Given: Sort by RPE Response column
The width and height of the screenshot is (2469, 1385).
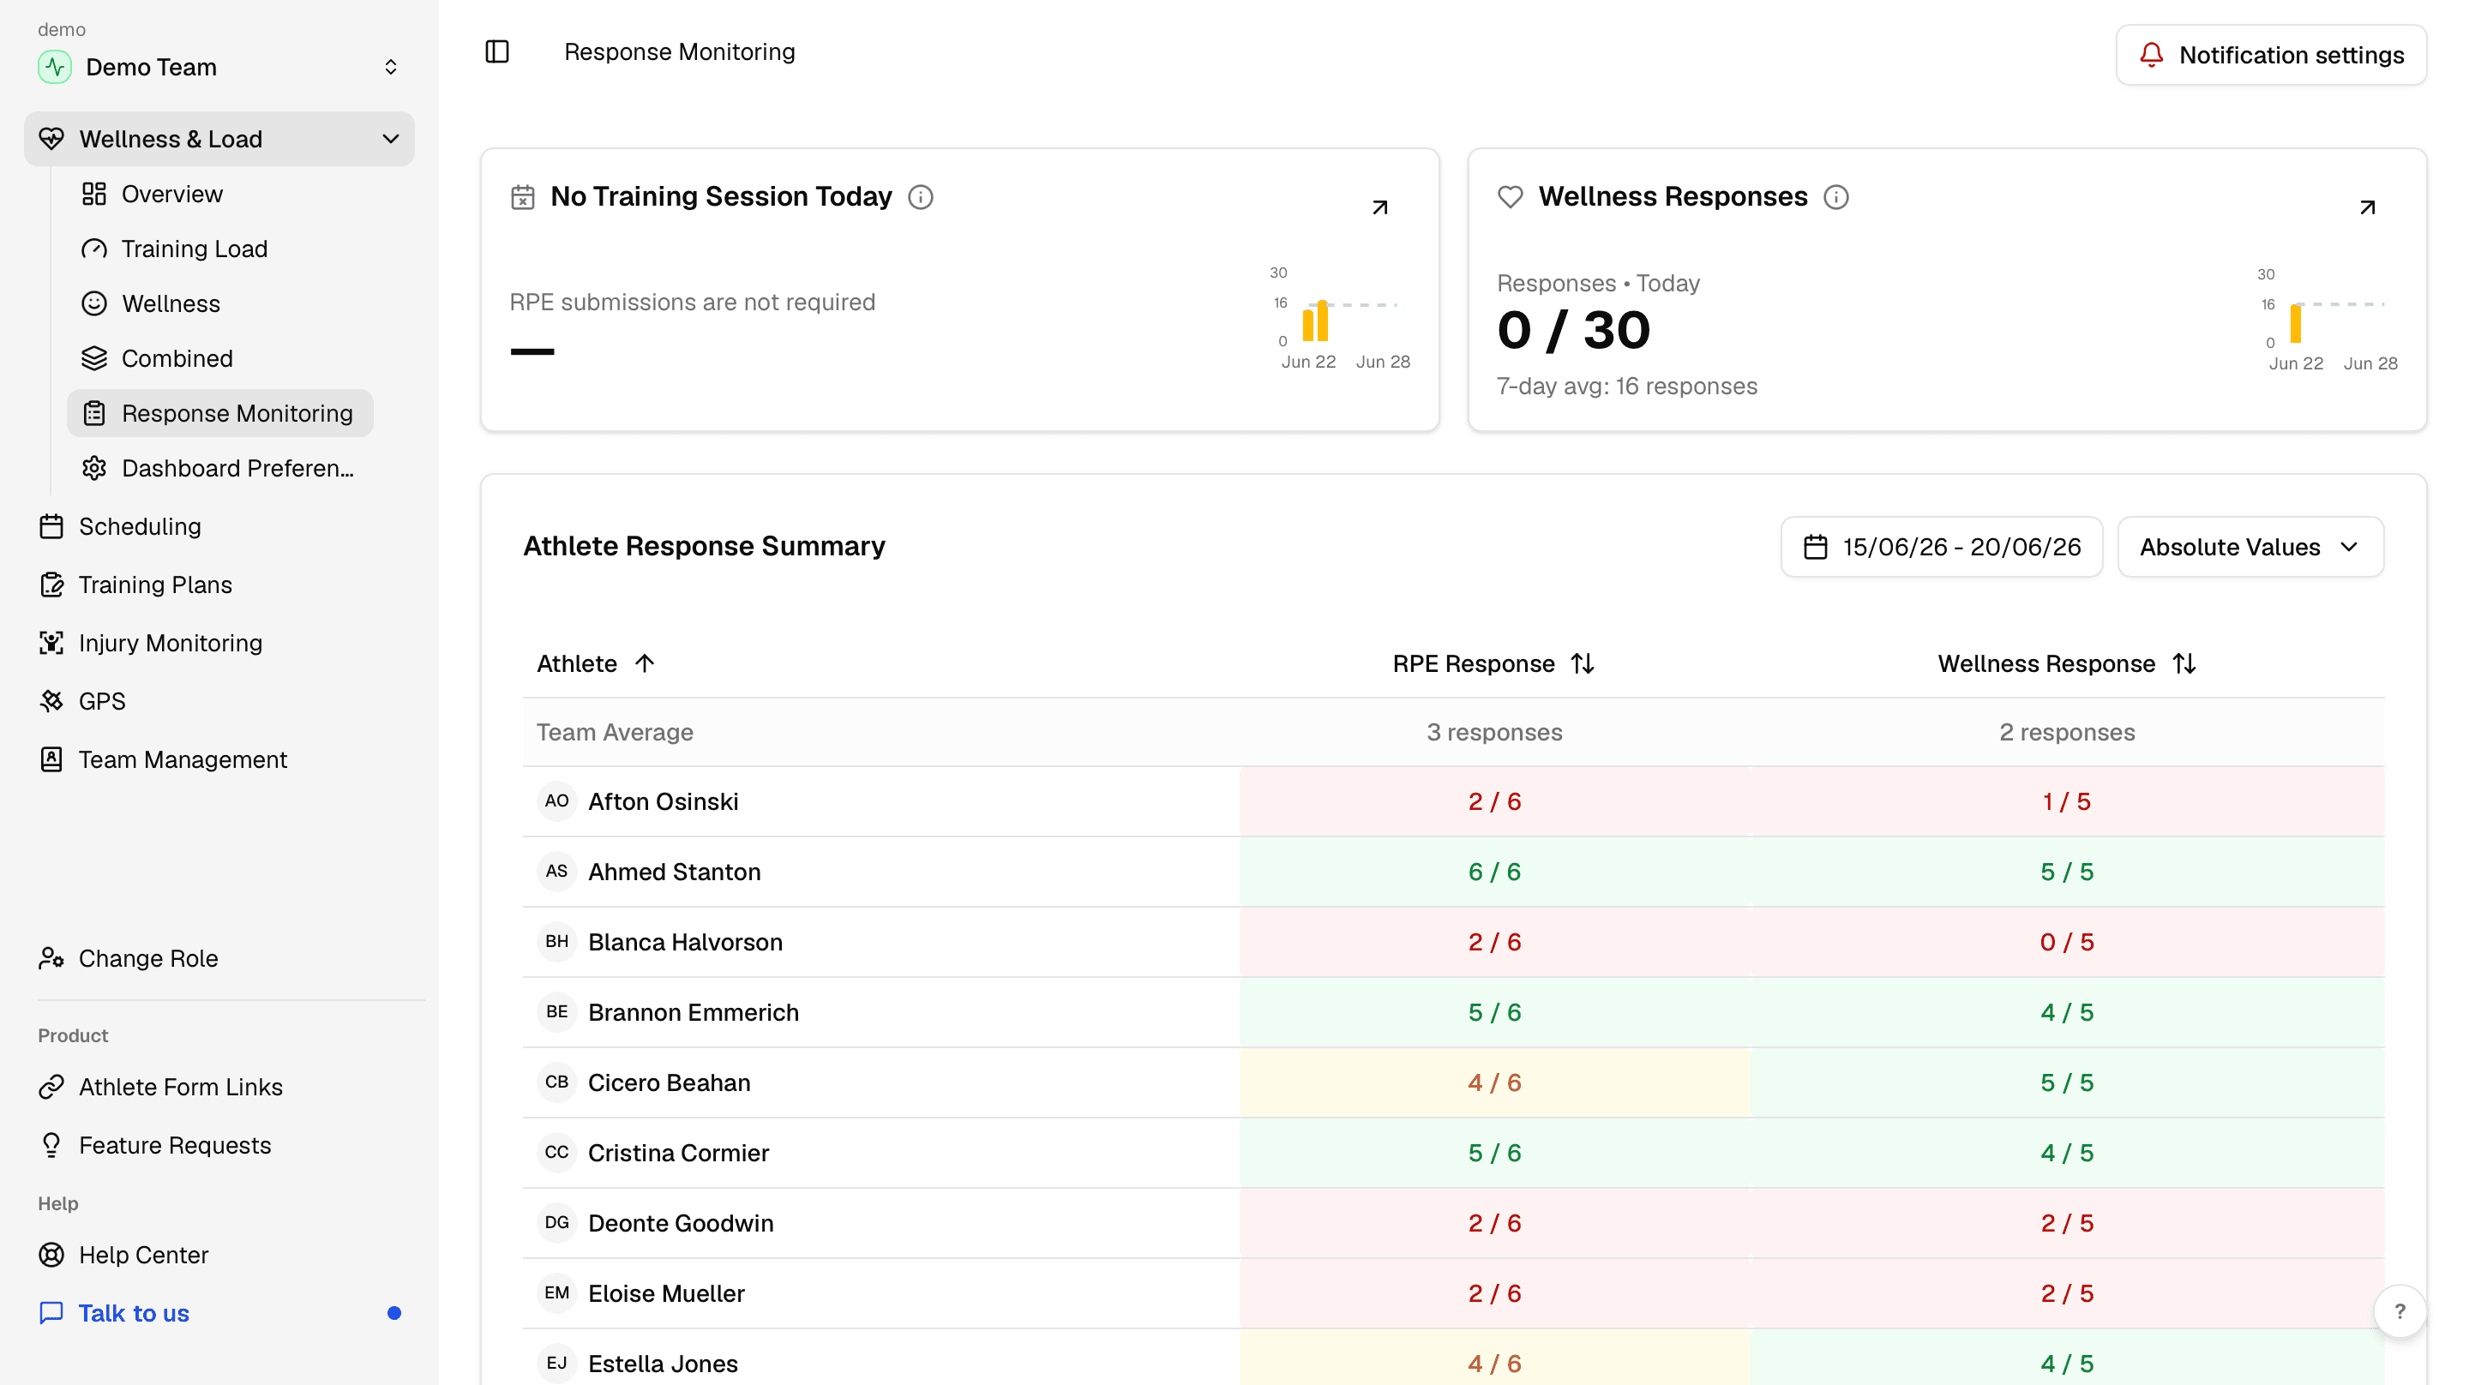Looking at the screenshot, I should pyautogui.click(x=1493, y=663).
